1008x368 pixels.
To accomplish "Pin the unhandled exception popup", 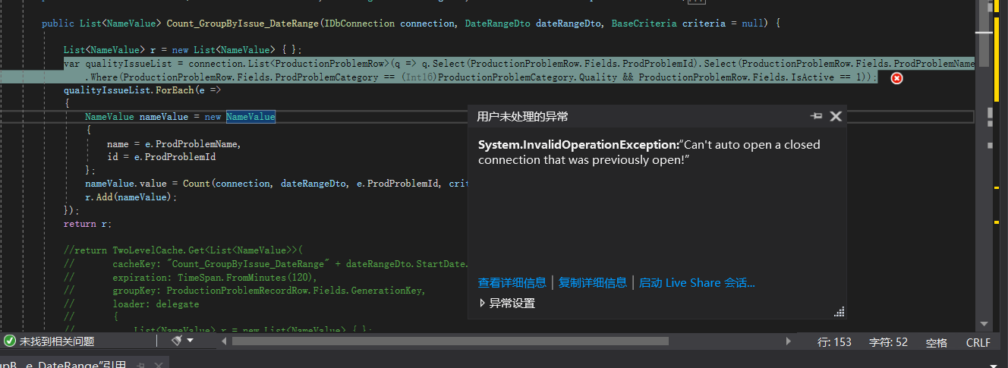I will 817,116.
